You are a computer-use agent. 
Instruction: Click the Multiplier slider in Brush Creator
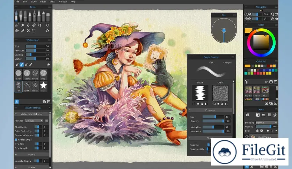point(213,127)
